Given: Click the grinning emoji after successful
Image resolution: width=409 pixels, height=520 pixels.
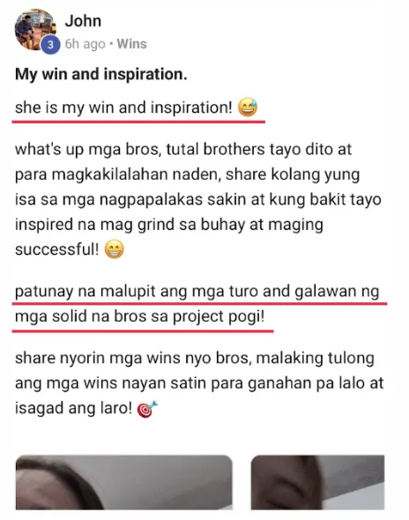Looking at the screenshot, I should click(114, 249).
